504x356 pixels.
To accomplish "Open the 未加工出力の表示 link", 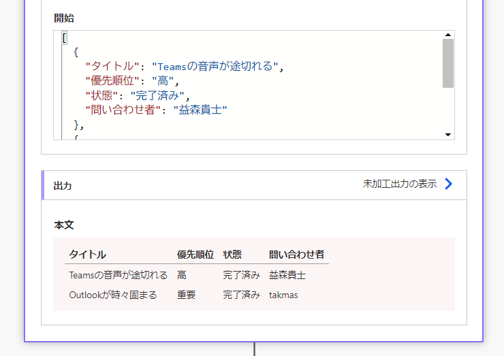I will point(400,184).
